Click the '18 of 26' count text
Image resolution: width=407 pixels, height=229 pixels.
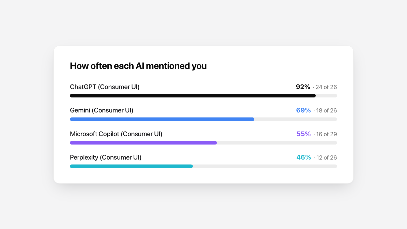[x=327, y=111]
